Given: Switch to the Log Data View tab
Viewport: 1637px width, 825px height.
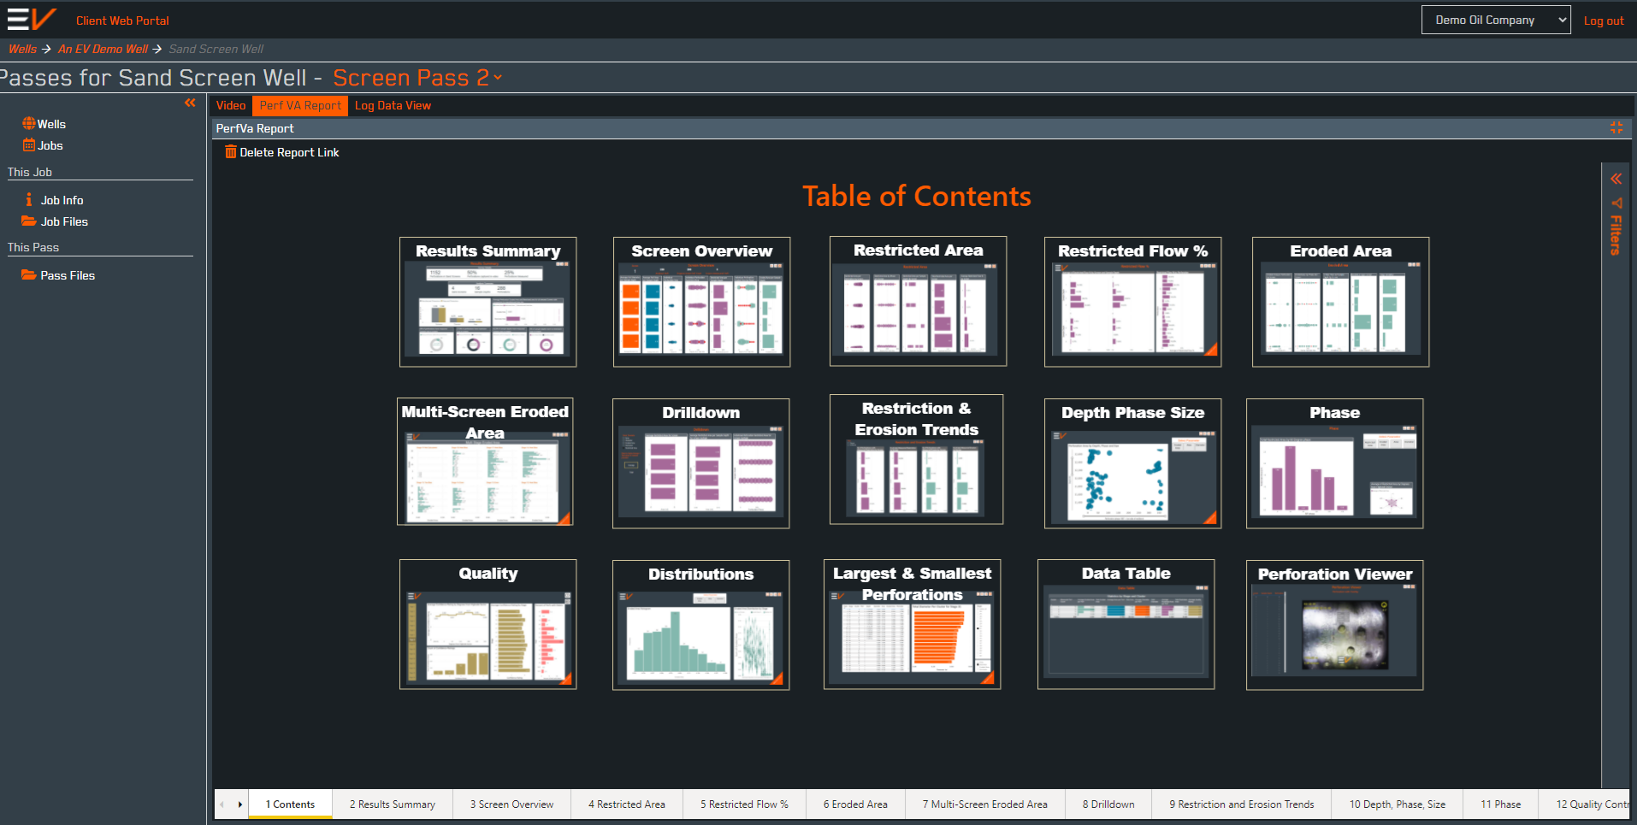Looking at the screenshot, I should coord(393,105).
